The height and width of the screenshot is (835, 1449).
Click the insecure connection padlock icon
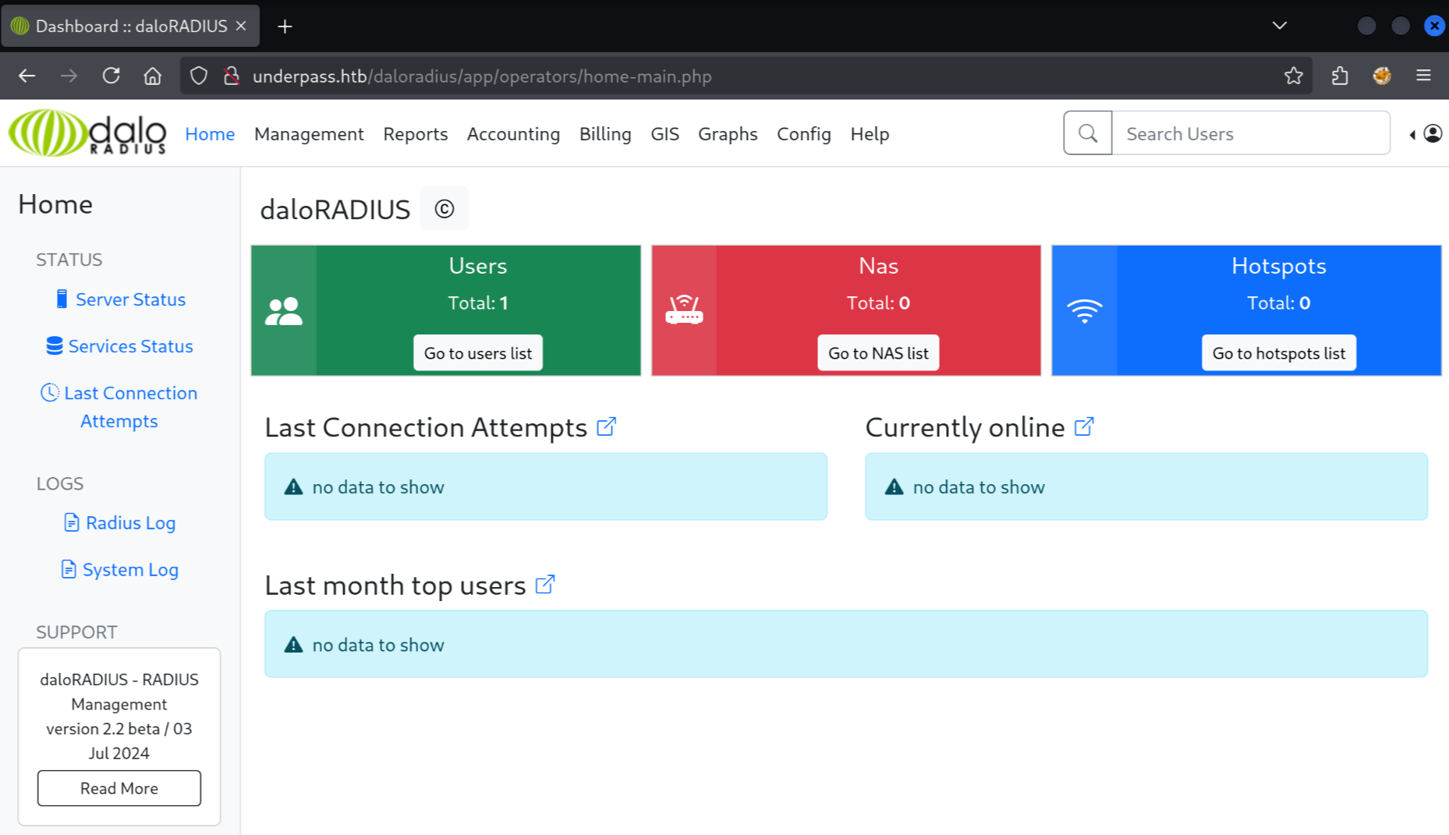[x=232, y=76]
